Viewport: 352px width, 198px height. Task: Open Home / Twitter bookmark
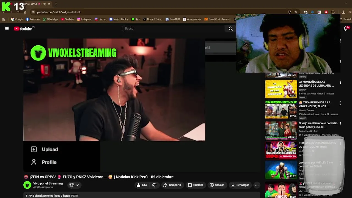(x=153, y=19)
